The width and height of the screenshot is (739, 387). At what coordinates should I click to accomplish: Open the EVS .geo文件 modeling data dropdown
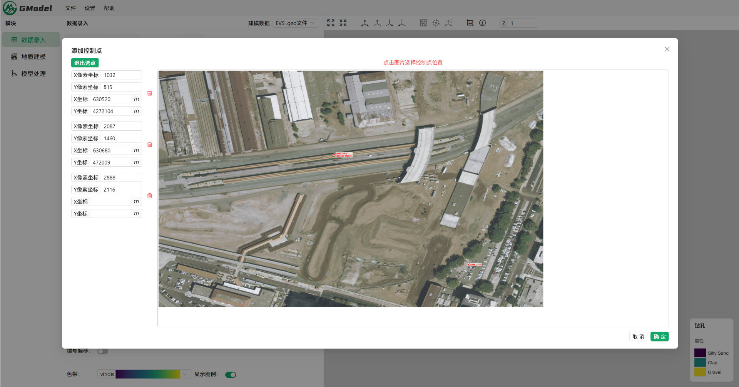pos(295,23)
